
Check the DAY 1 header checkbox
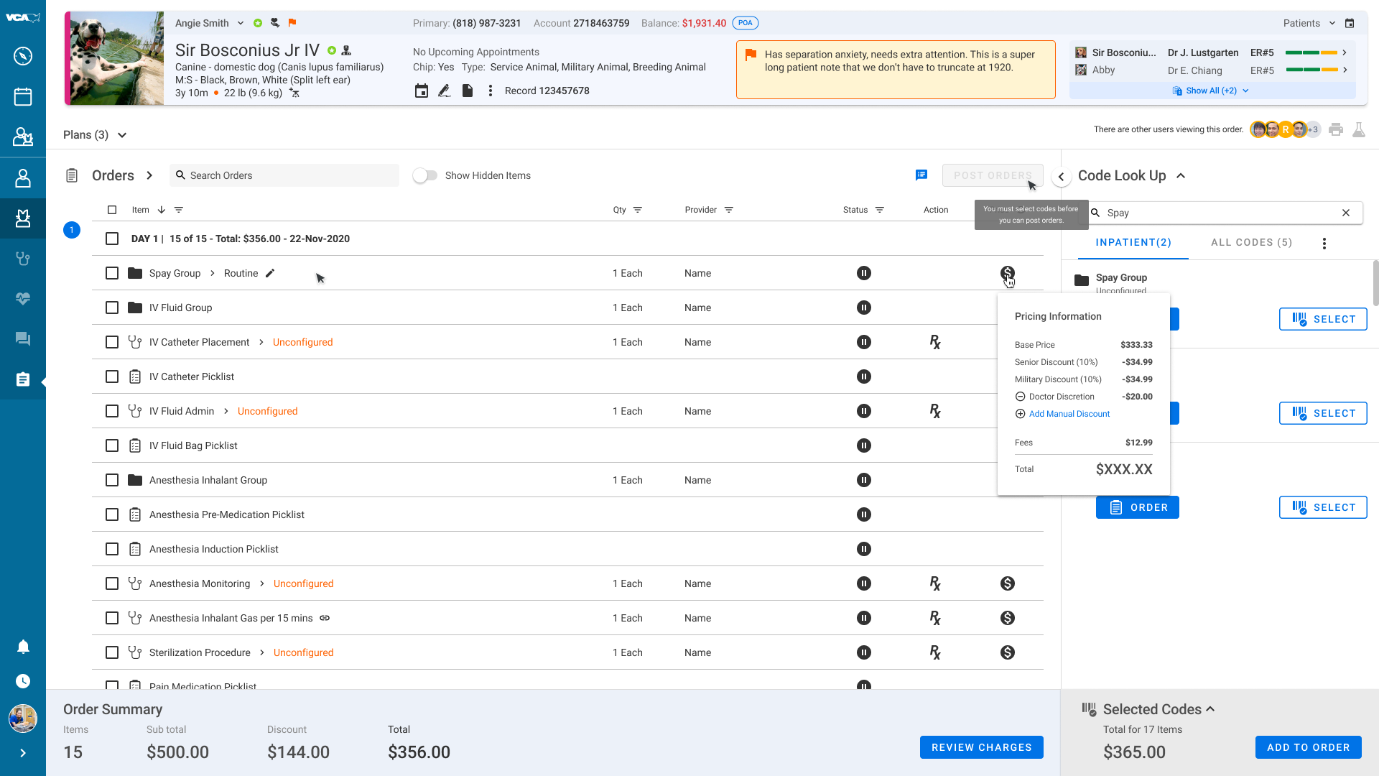[x=112, y=239]
